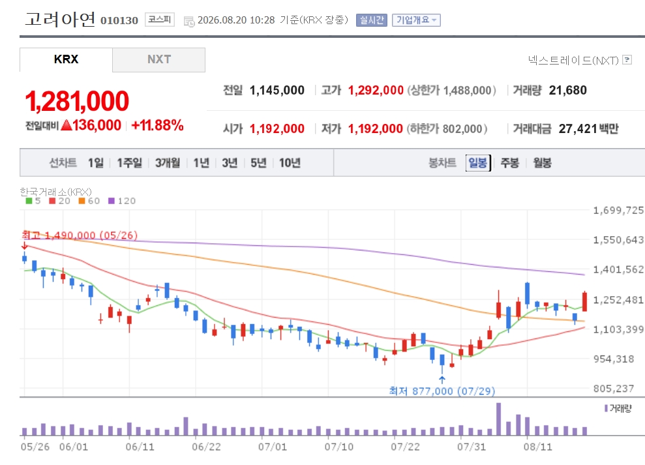
Task: Select the 3년 line chart period
Action: pyautogui.click(x=230, y=163)
